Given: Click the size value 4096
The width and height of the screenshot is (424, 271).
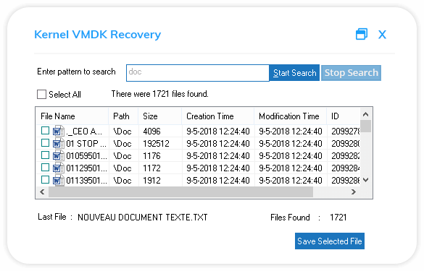Looking at the screenshot, I should pyautogui.click(x=151, y=132).
